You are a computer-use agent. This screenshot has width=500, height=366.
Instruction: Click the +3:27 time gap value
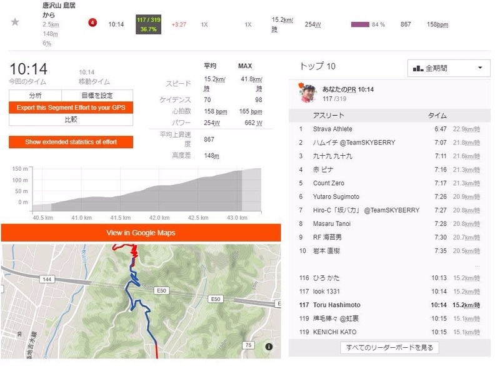pyautogui.click(x=179, y=24)
